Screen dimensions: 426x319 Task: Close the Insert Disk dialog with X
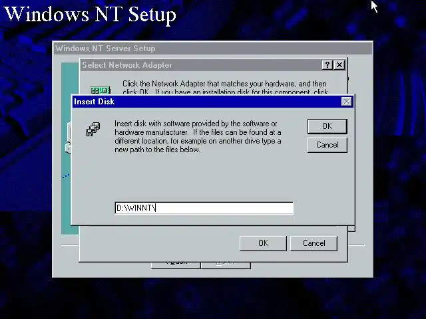click(346, 102)
